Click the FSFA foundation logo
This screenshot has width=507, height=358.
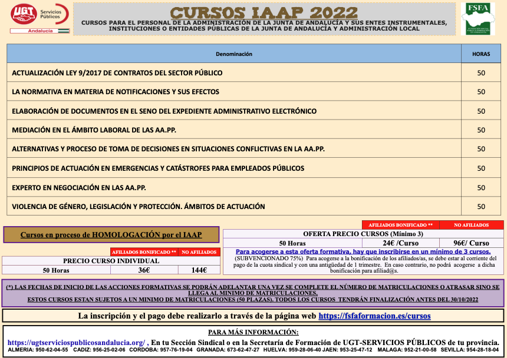click(x=478, y=19)
